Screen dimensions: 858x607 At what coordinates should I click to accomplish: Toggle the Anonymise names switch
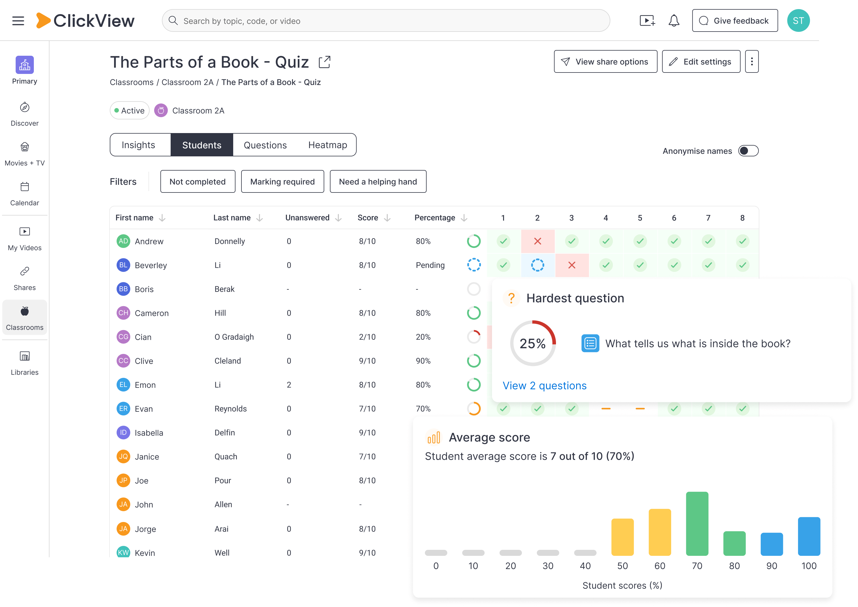pos(749,151)
